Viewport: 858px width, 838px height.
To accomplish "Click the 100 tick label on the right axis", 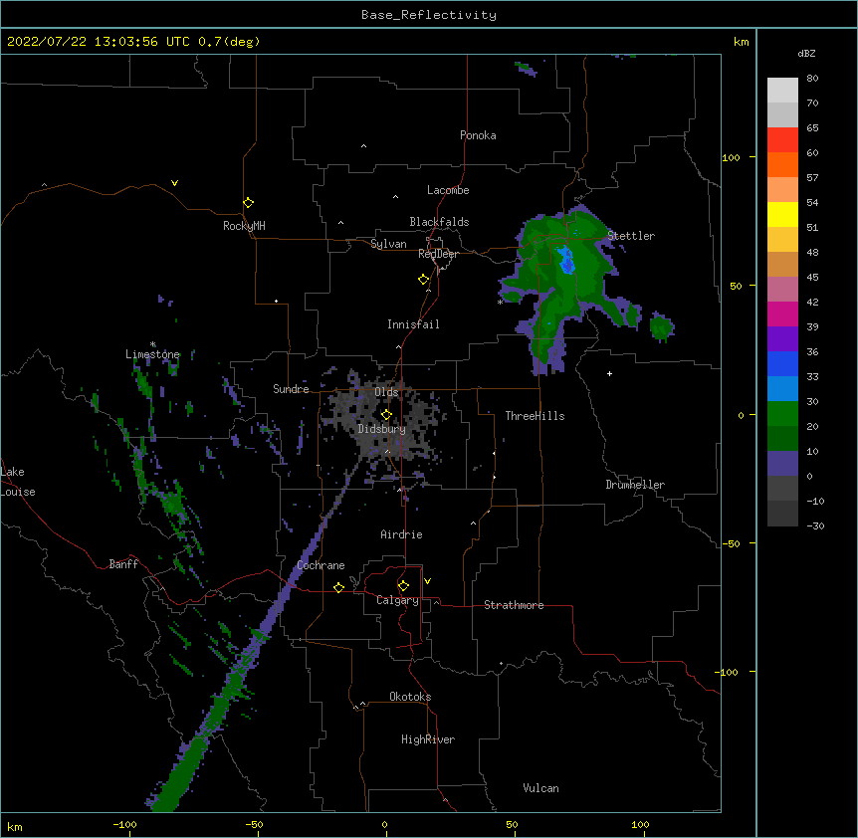I will pos(731,157).
